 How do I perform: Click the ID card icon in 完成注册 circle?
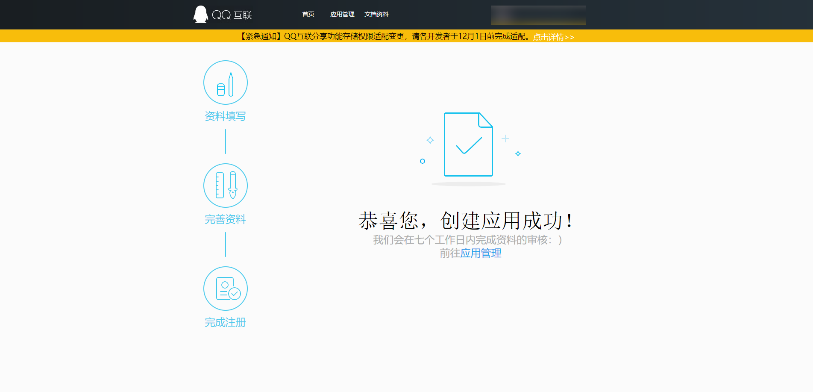225,289
